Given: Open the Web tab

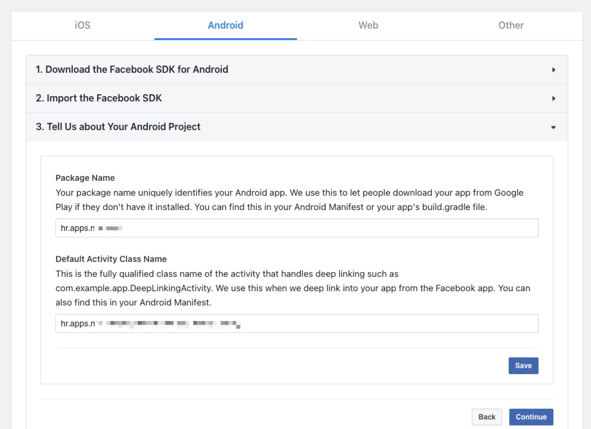Looking at the screenshot, I should (368, 25).
